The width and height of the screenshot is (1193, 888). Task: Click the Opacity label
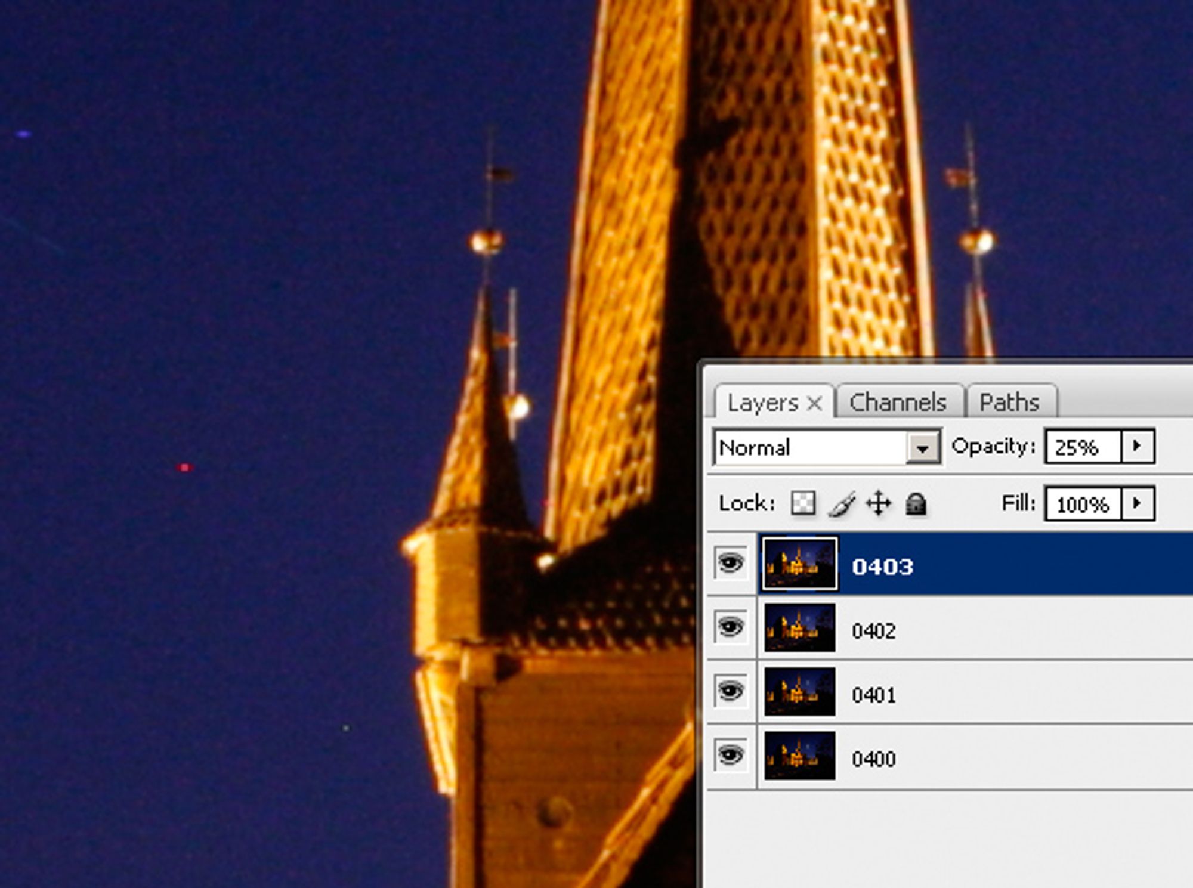993,447
